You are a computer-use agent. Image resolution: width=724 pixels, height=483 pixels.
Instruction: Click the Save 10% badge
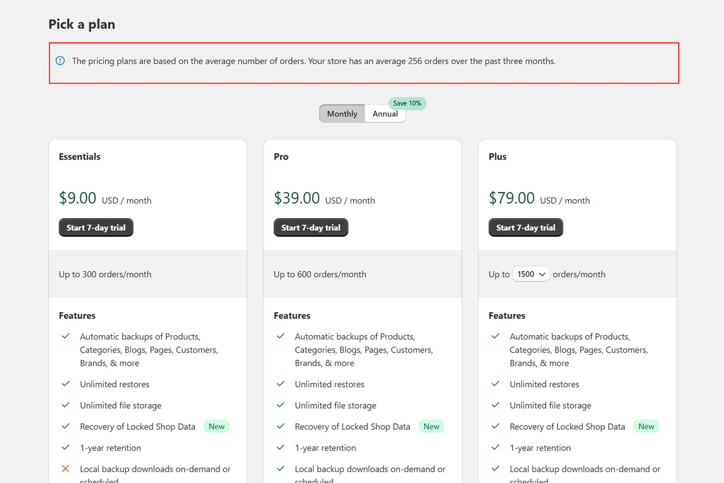407,103
